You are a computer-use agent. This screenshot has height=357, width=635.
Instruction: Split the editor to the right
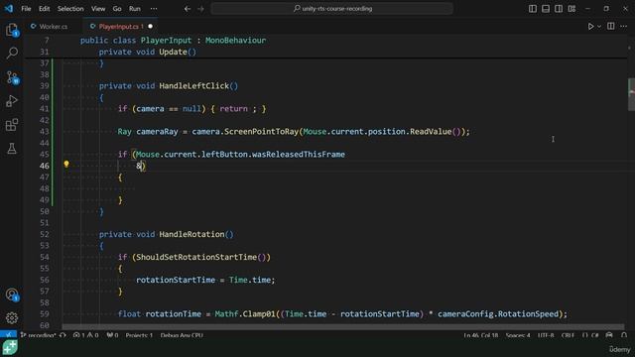pos(611,27)
